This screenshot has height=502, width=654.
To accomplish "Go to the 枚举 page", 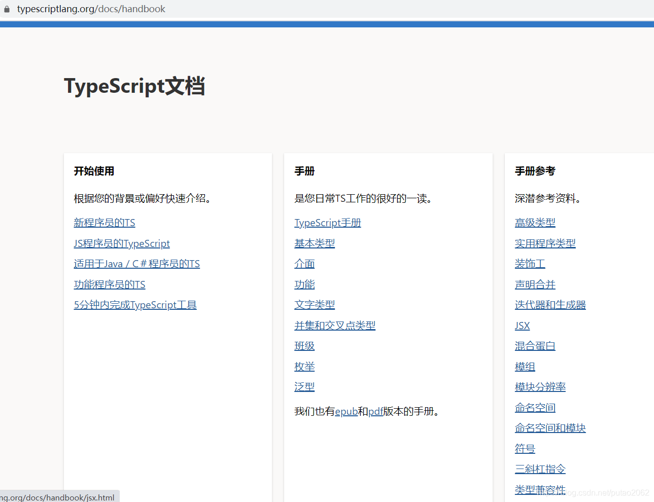I will 304,366.
